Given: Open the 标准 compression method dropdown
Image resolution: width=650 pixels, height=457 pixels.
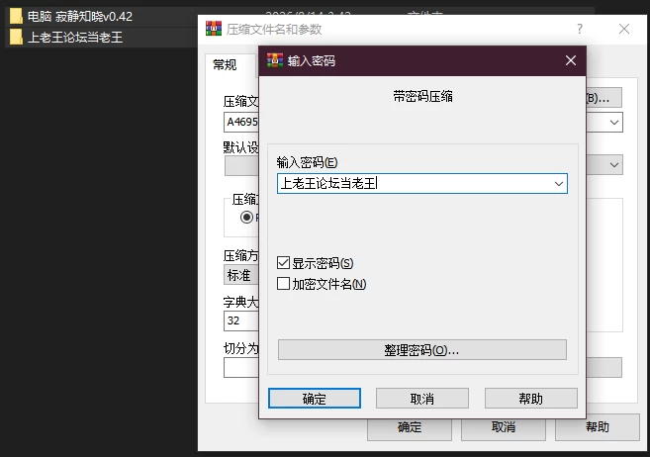Looking at the screenshot, I should (241, 275).
